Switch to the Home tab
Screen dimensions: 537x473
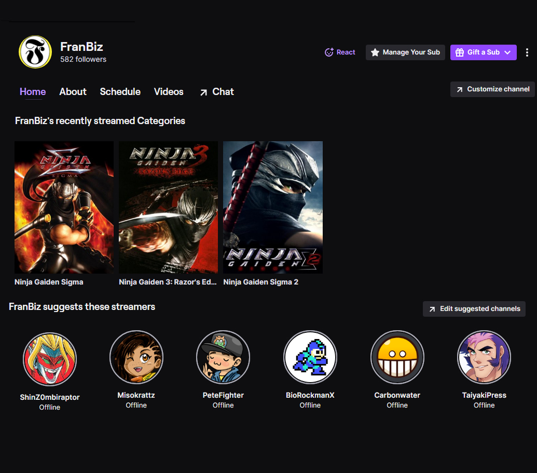point(33,91)
